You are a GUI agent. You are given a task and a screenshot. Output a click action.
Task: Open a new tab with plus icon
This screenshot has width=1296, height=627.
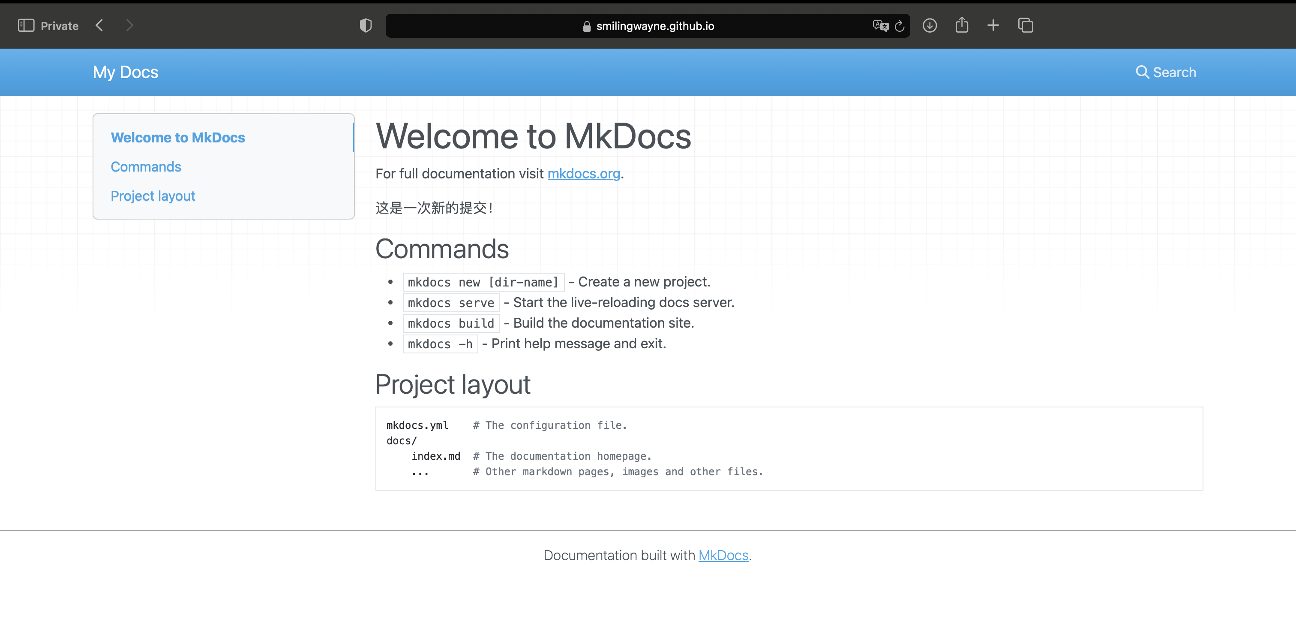point(993,26)
